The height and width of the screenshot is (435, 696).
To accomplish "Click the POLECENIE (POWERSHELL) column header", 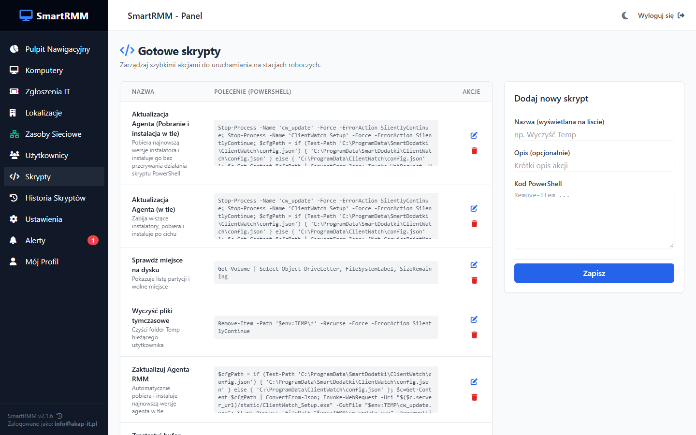I will coord(253,91).
